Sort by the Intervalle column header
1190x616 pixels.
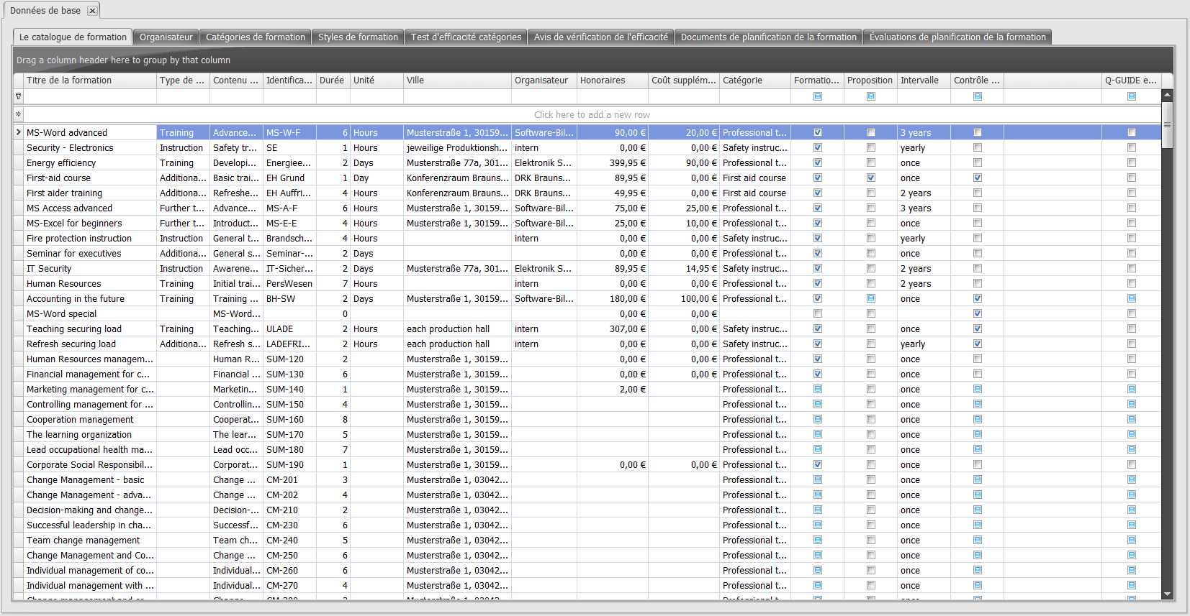tap(923, 81)
